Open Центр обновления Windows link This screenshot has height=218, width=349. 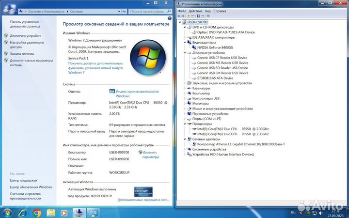tap(31, 187)
